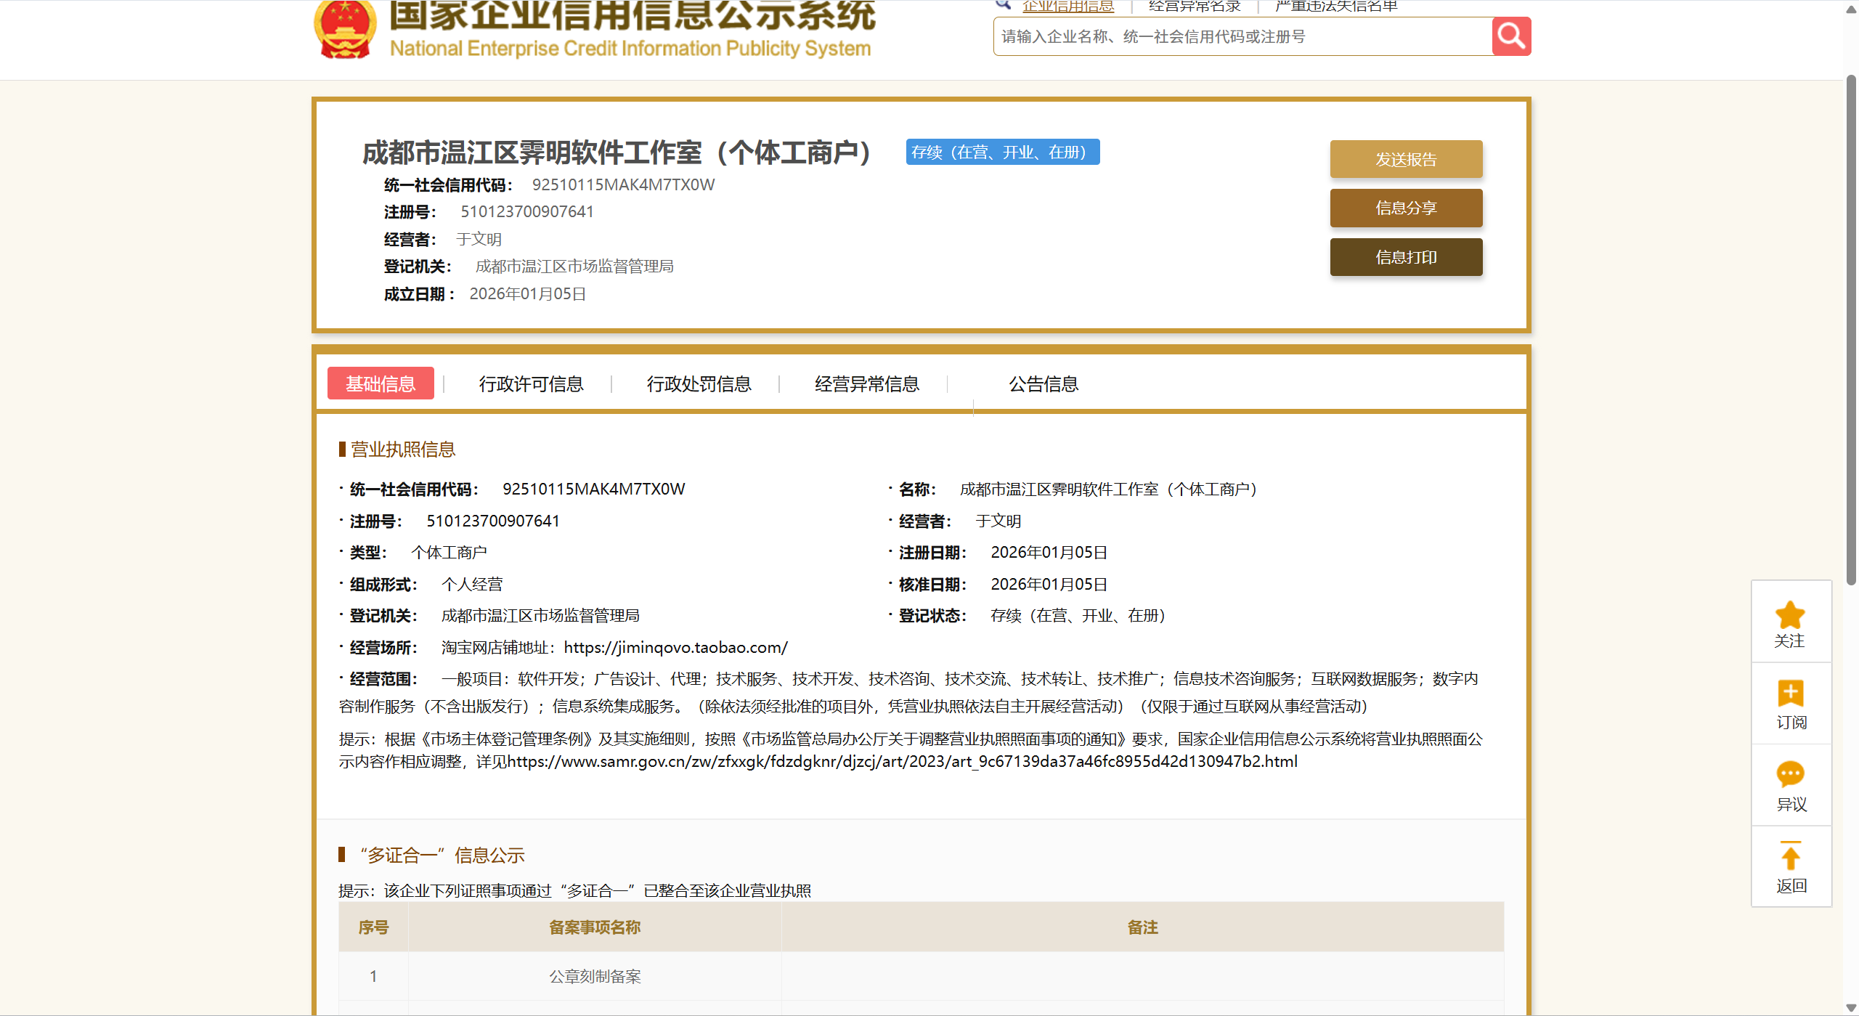Select 严重违法失信名单 search category

click(x=1335, y=7)
